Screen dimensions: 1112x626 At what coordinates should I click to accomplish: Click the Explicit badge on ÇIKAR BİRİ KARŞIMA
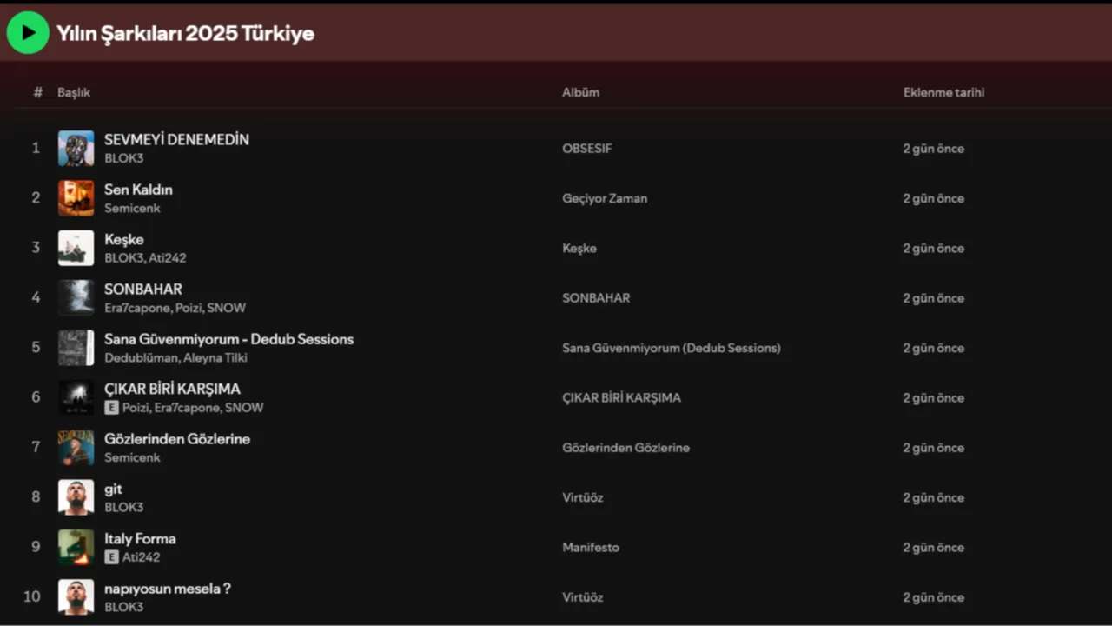111,407
